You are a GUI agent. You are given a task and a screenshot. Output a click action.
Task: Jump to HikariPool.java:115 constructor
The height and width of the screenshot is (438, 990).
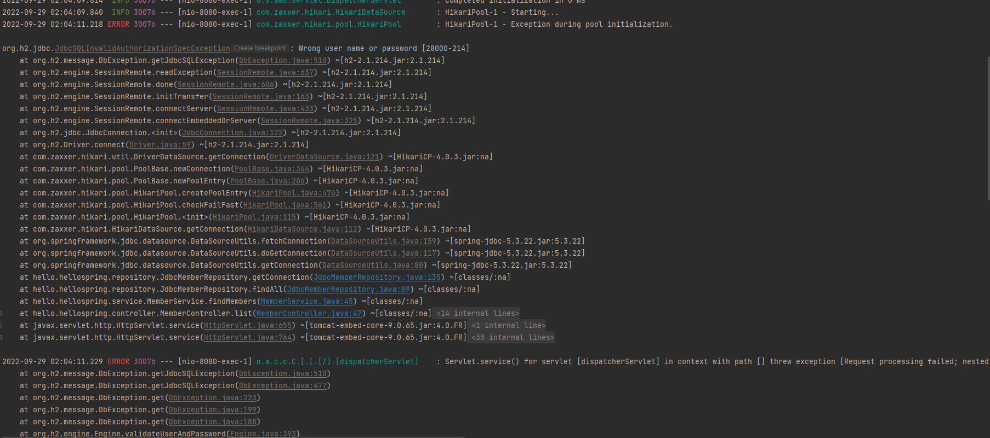pyautogui.click(x=254, y=217)
